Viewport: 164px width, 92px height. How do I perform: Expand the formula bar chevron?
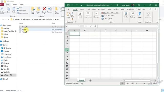pos(157,26)
